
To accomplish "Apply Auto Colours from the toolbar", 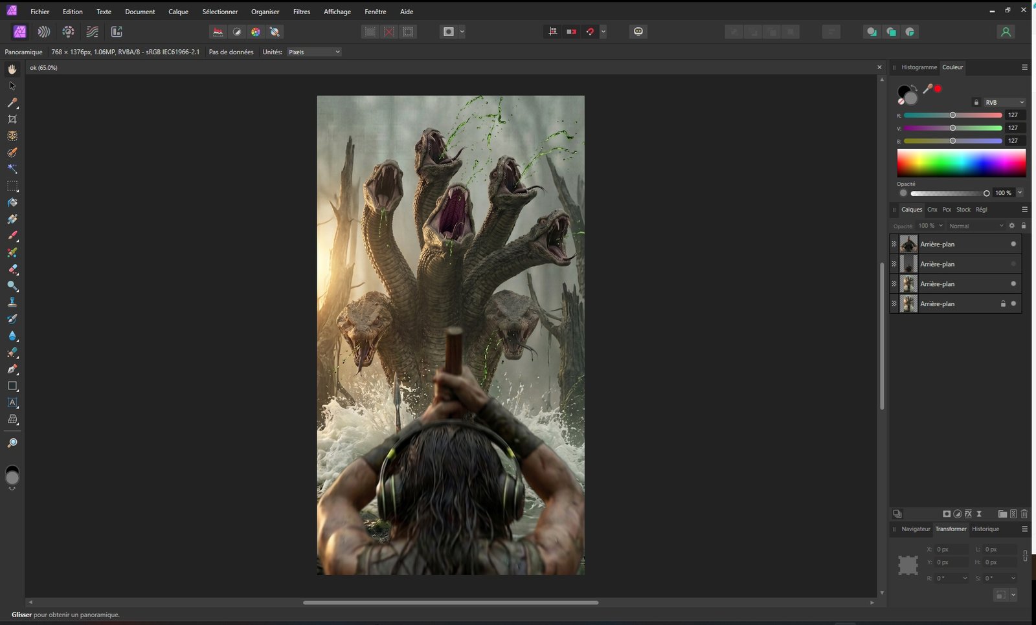I will click(256, 32).
